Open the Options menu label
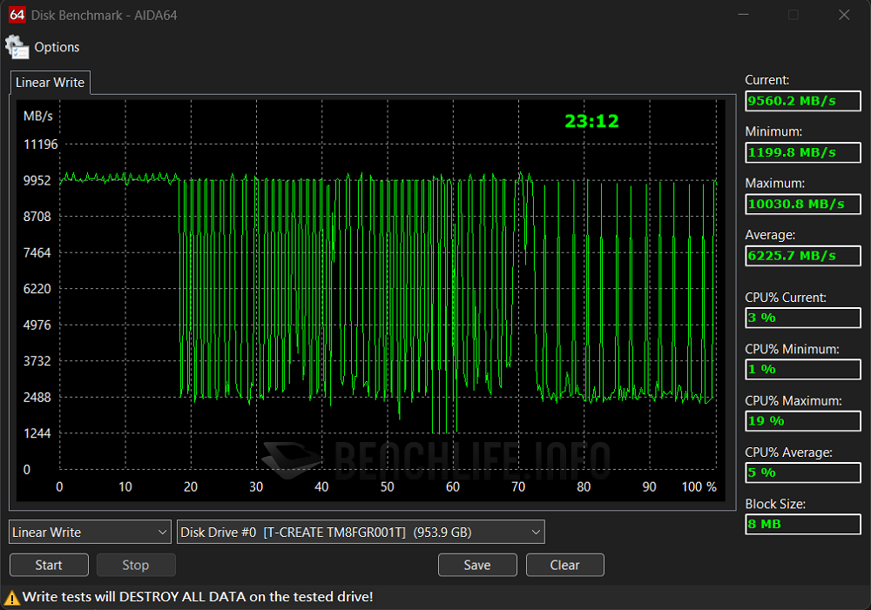The width and height of the screenshot is (871, 610). (57, 48)
